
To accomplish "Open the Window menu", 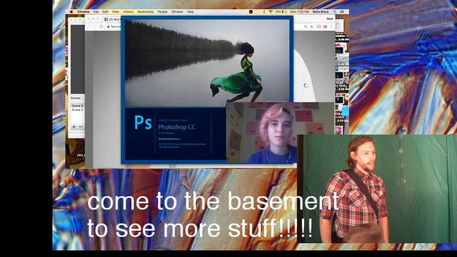I will (x=177, y=12).
